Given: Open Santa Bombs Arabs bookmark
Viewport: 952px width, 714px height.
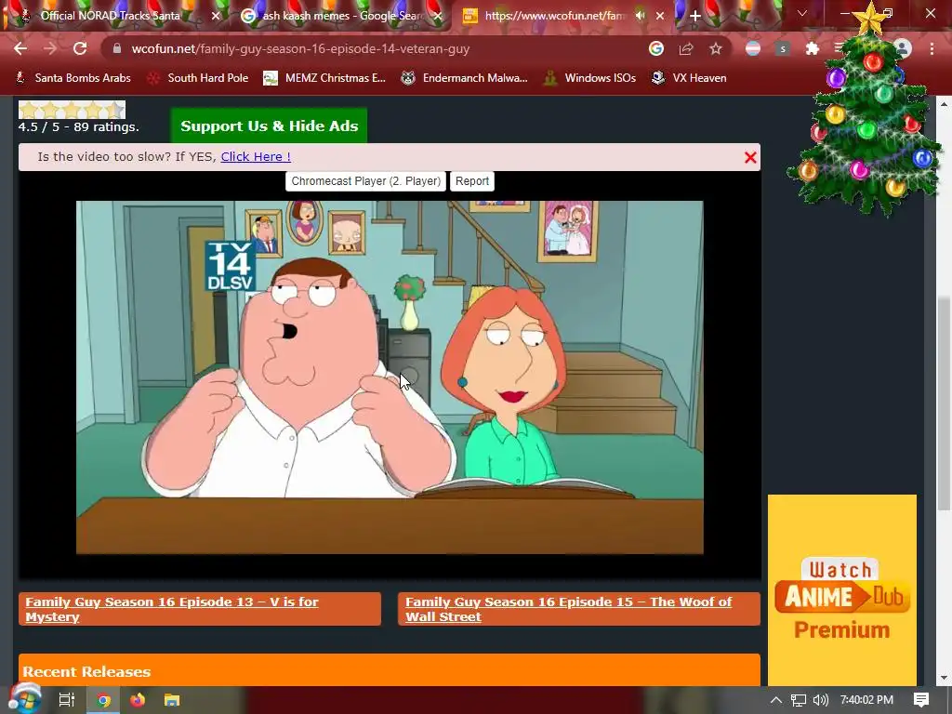Looking at the screenshot, I should pyautogui.click(x=73, y=78).
